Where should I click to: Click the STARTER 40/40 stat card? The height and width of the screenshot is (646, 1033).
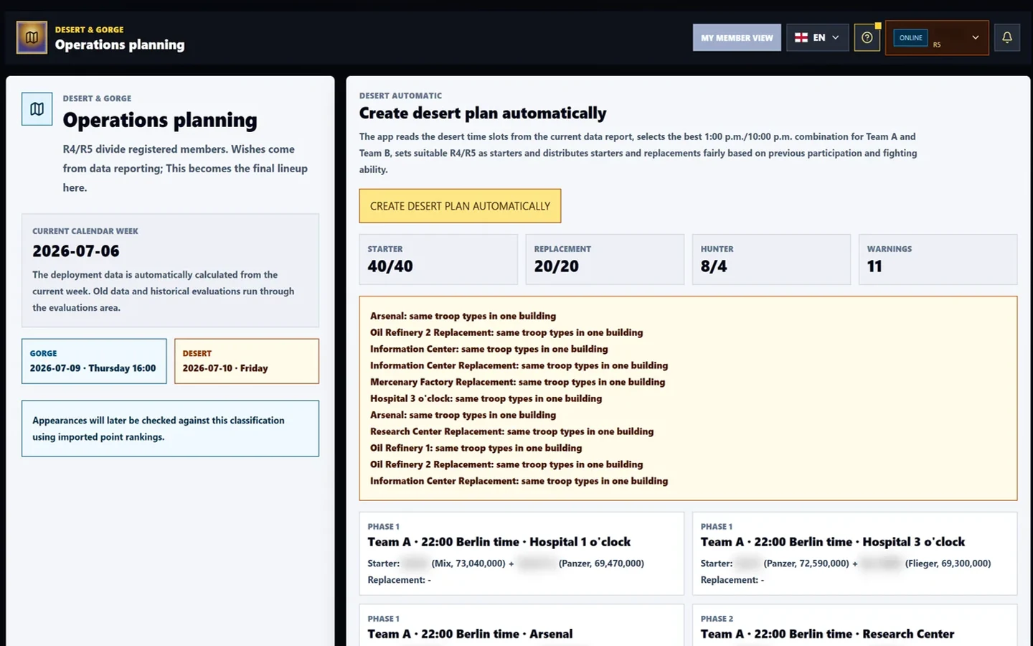click(x=438, y=259)
